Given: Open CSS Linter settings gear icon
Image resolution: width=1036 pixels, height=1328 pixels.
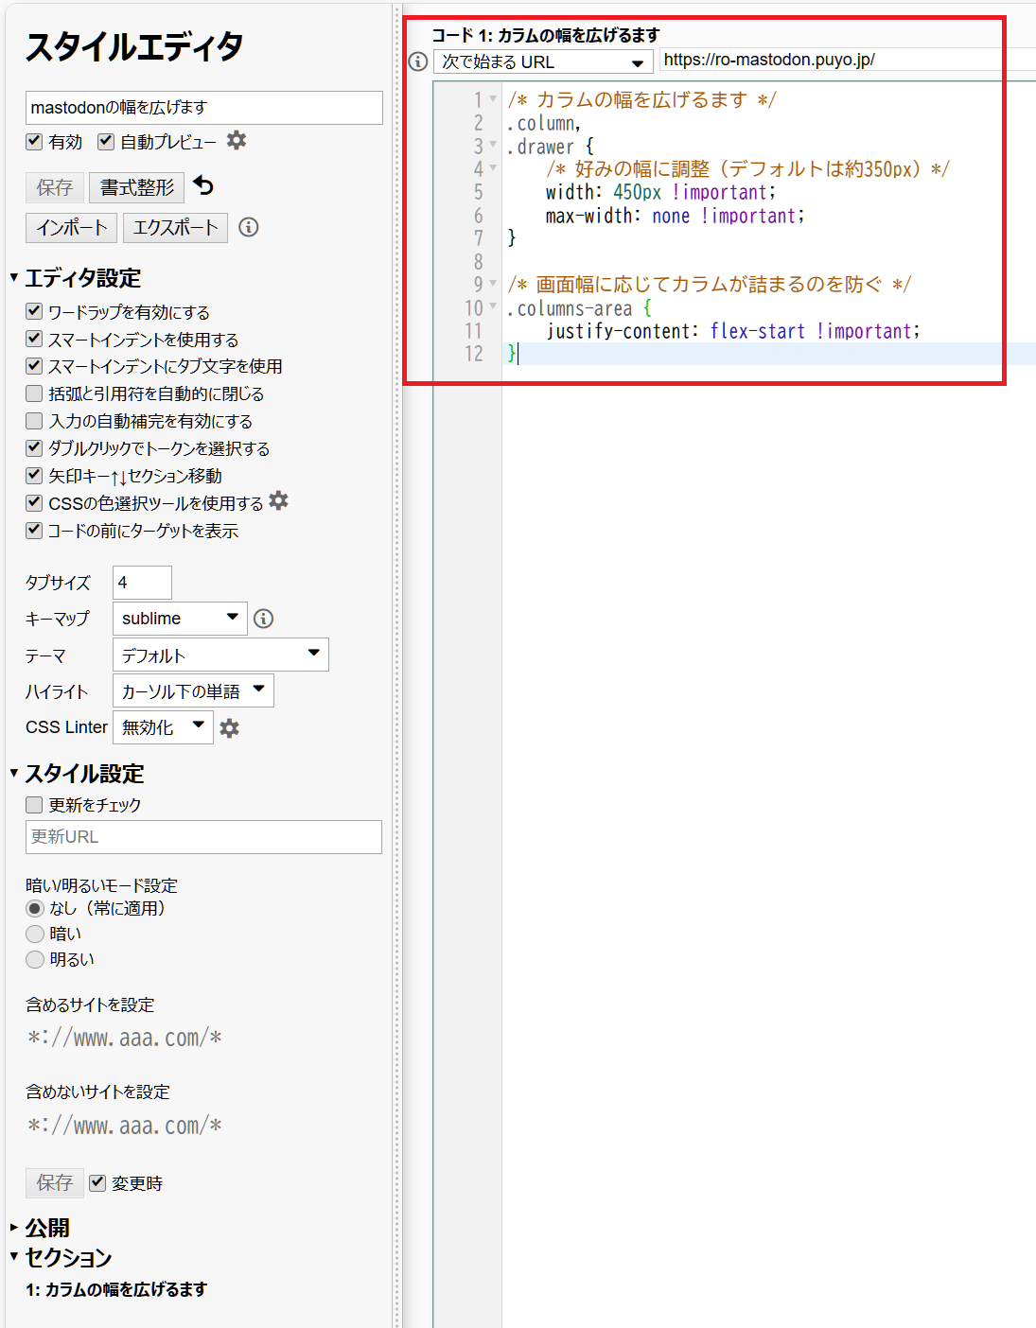Looking at the screenshot, I should coord(229,727).
